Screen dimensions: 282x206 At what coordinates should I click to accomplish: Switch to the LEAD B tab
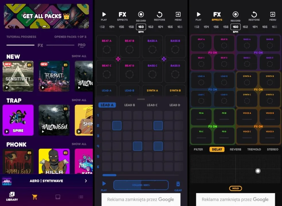pyautogui.click(x=130, y=105)
